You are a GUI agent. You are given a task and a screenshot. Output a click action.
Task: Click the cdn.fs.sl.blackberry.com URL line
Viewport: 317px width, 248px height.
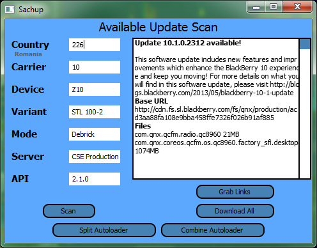[216, 109]
